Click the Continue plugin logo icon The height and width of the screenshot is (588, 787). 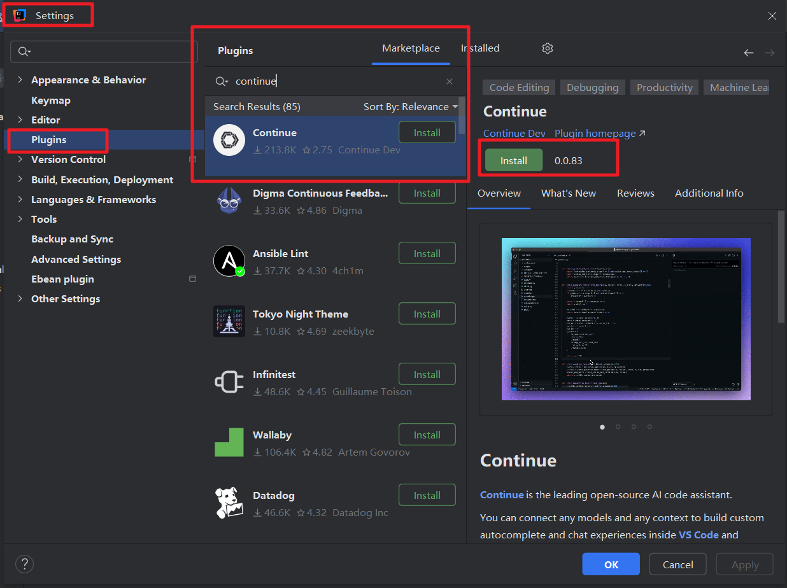coord(229,141)
